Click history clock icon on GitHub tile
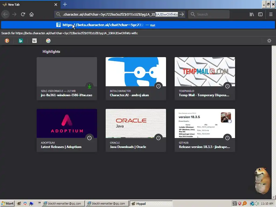The image size is (276, 207). coord(227,138)
